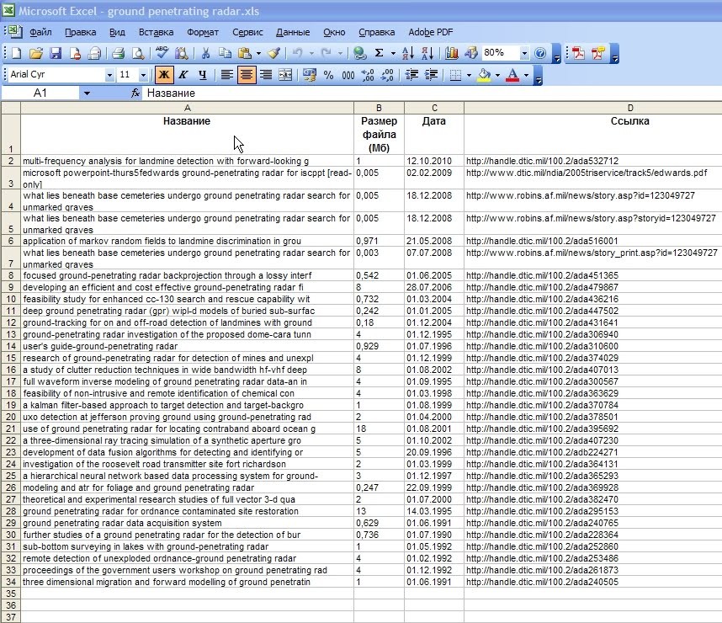Image resolution: width=722 pixels, height=623 pixels.
Task: Expand the Arial Cyr font dropdown
Action: (x=109, y=75)
